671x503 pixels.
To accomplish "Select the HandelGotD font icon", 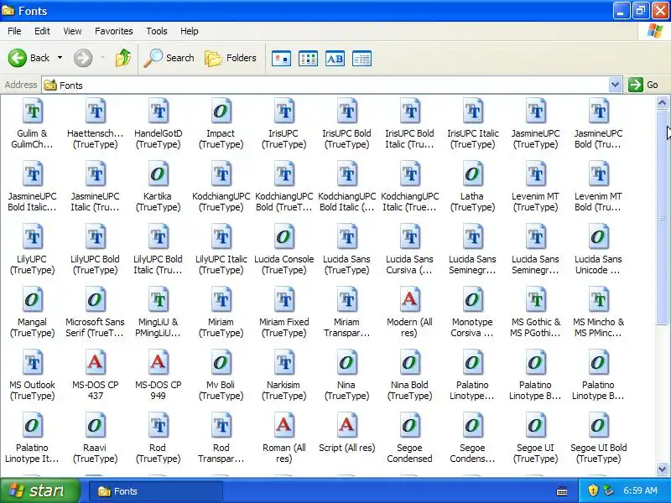I will coord(158,111).
